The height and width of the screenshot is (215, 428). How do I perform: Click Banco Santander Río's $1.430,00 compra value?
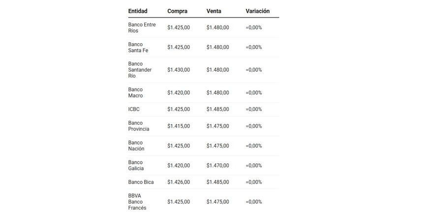tap(179, 70)
